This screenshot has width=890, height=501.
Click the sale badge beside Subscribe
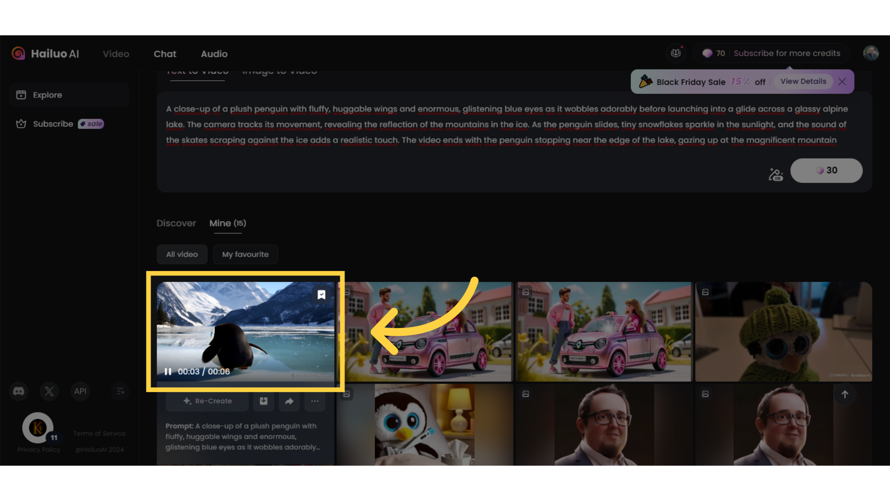[91, 124]
